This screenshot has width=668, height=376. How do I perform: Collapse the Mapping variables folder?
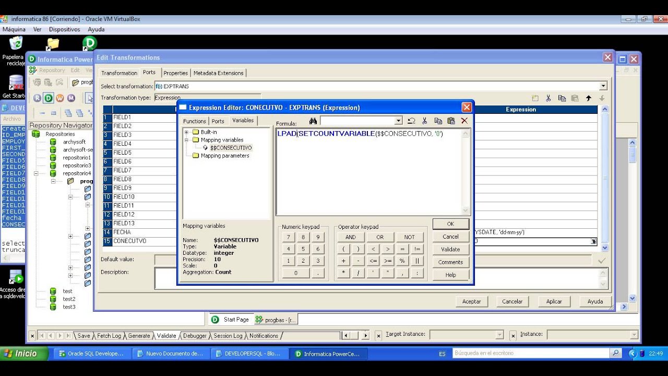coord(186,140)
